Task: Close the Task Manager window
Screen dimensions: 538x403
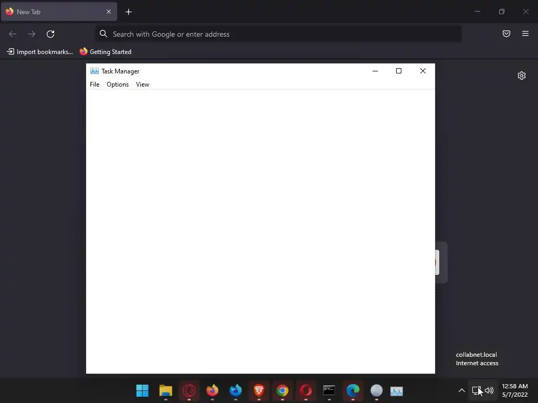Action: click(423, 71)
